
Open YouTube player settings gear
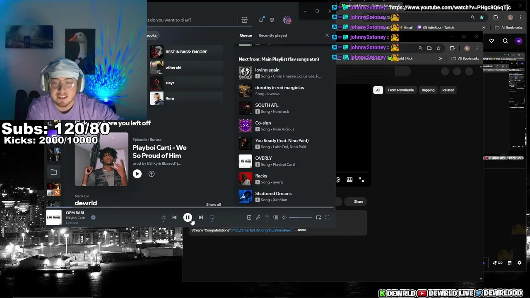338,180
